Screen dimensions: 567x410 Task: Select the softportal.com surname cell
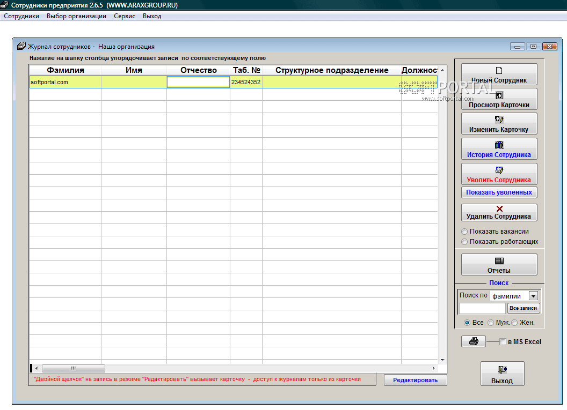click(65, 83)
